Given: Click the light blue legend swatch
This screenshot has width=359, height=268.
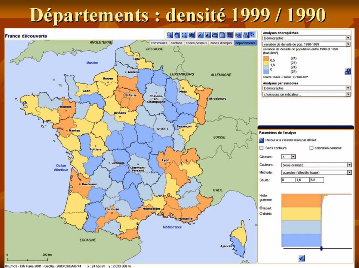Looking at the screenshot, I should [x=266, y=67].
